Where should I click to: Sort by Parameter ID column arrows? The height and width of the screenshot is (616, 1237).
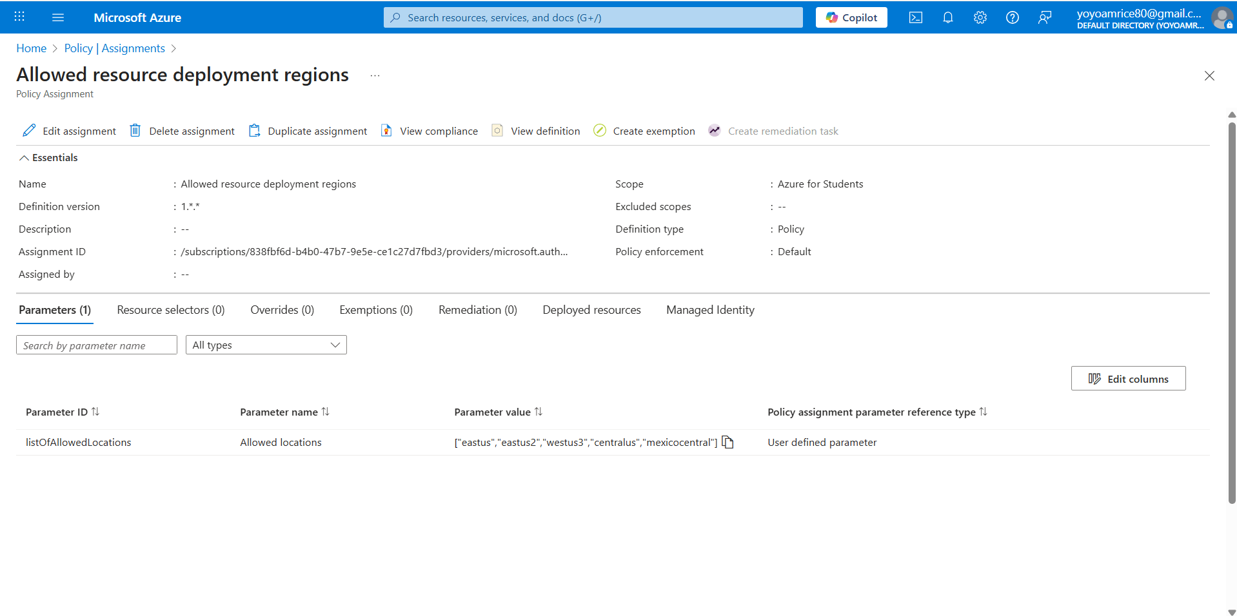click(x=95, y=412)
